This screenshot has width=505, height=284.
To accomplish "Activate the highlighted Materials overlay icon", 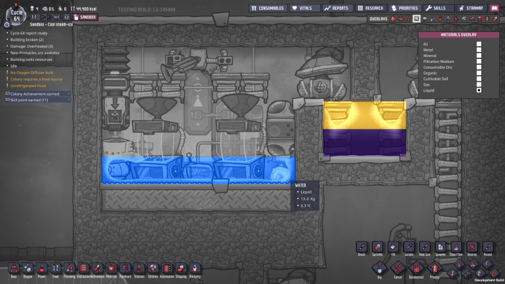I will [416, 19].
